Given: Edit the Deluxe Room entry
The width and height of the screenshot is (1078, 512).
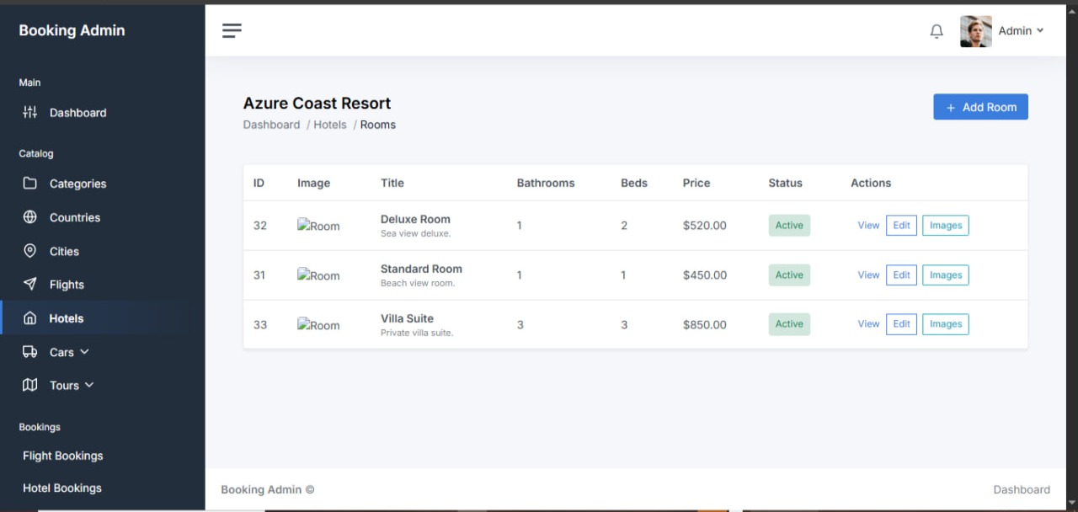Looking at the screenshot, I should point(901,226).
